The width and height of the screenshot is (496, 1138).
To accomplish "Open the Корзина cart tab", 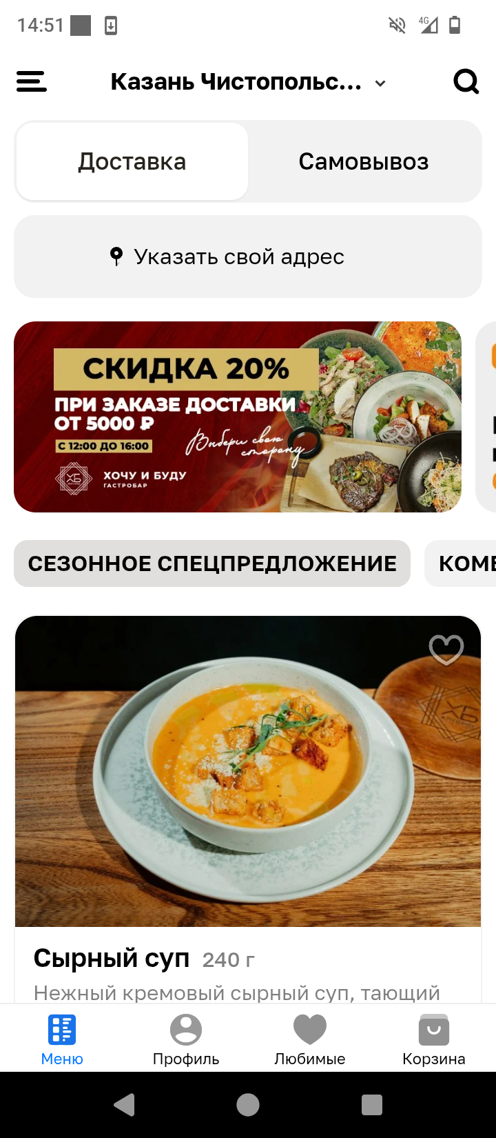I will pyautogui.click(x=434, y=1041).
